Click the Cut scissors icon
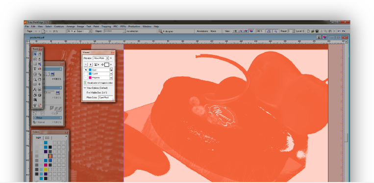Screen dimensions: 374x183 [x=322, y=31]
